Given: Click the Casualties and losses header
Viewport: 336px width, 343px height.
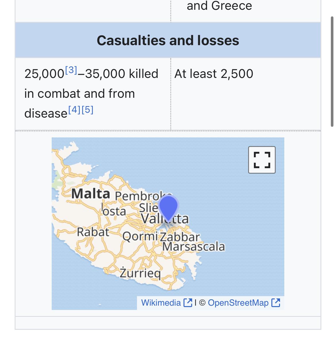Looking at the screenshot, I should click(x=168, y=40).
